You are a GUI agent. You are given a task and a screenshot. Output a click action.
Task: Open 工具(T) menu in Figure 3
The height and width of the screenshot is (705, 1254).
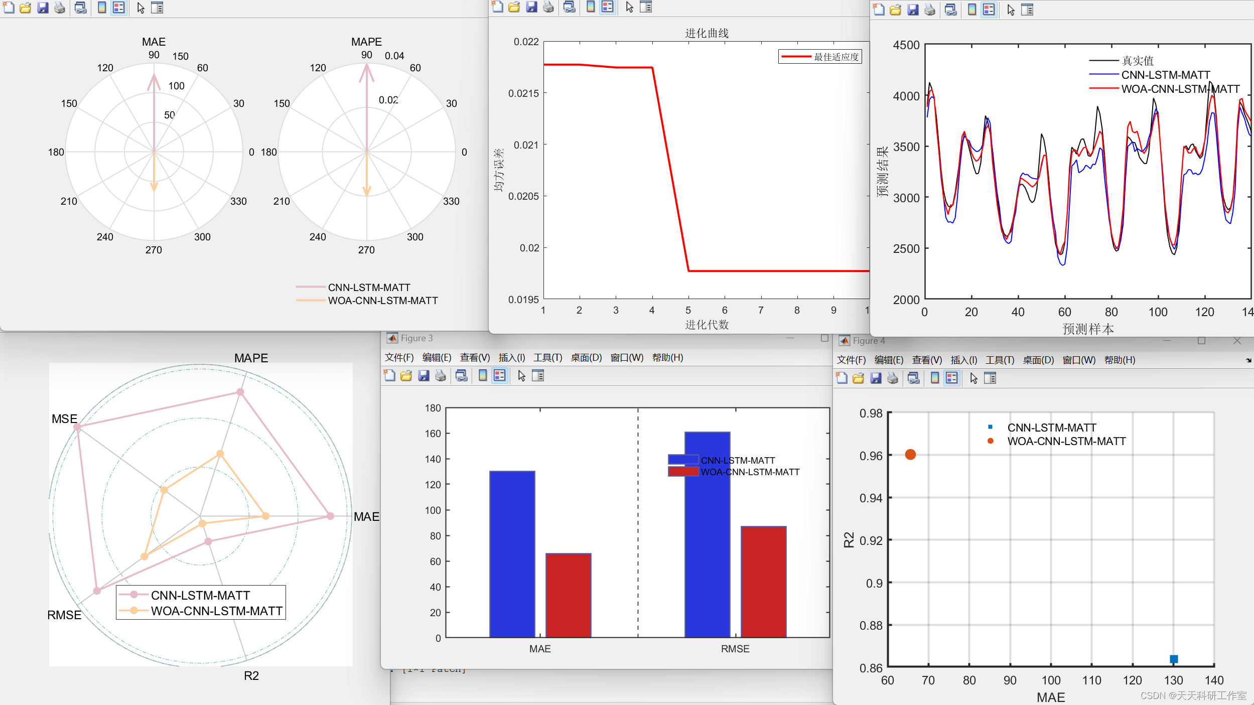[x=548, y=357]
